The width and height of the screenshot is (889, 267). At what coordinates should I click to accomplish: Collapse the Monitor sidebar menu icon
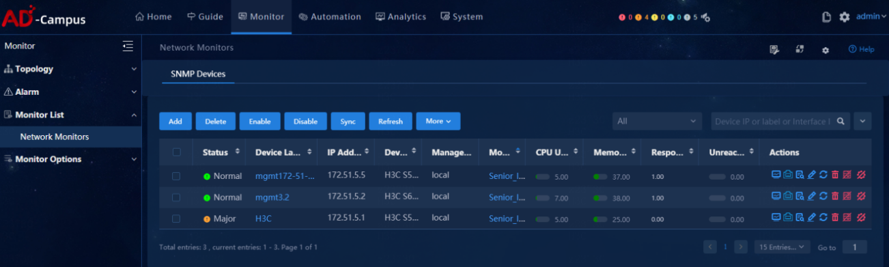point(128,46)
